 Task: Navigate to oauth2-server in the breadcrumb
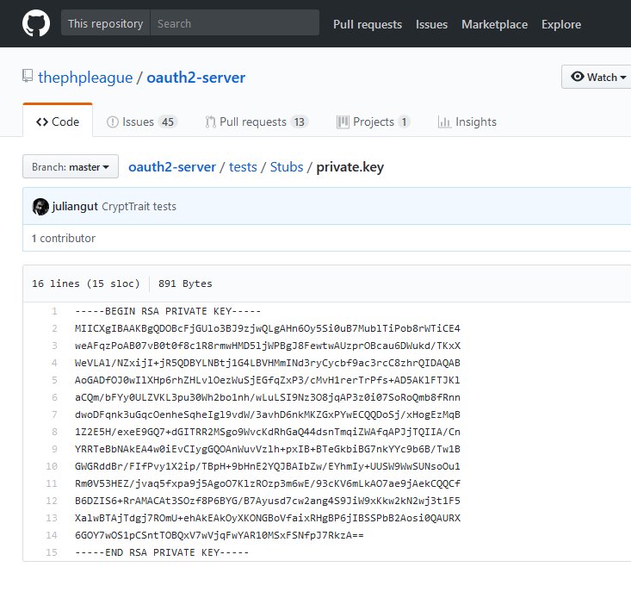click(x=172, y=166)
